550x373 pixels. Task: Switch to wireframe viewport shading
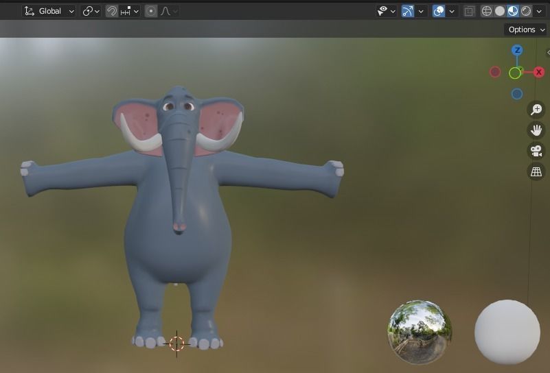pos(487,11)
